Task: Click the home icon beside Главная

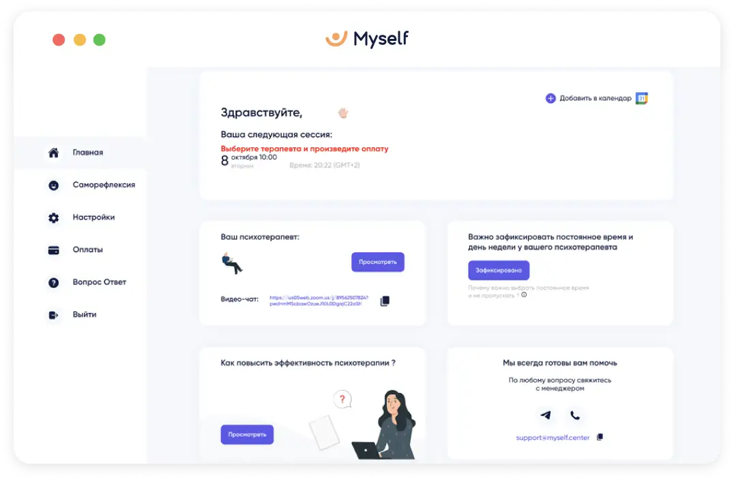Action: point(54,153)
